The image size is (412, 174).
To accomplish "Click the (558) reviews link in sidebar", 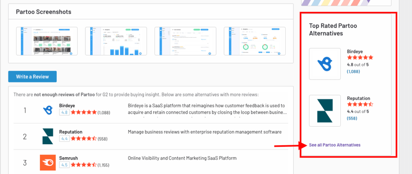I will 352,119.
